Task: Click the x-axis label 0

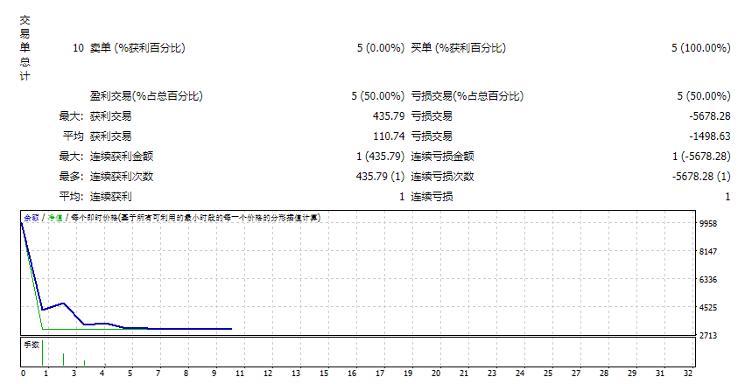Action: 23,374
